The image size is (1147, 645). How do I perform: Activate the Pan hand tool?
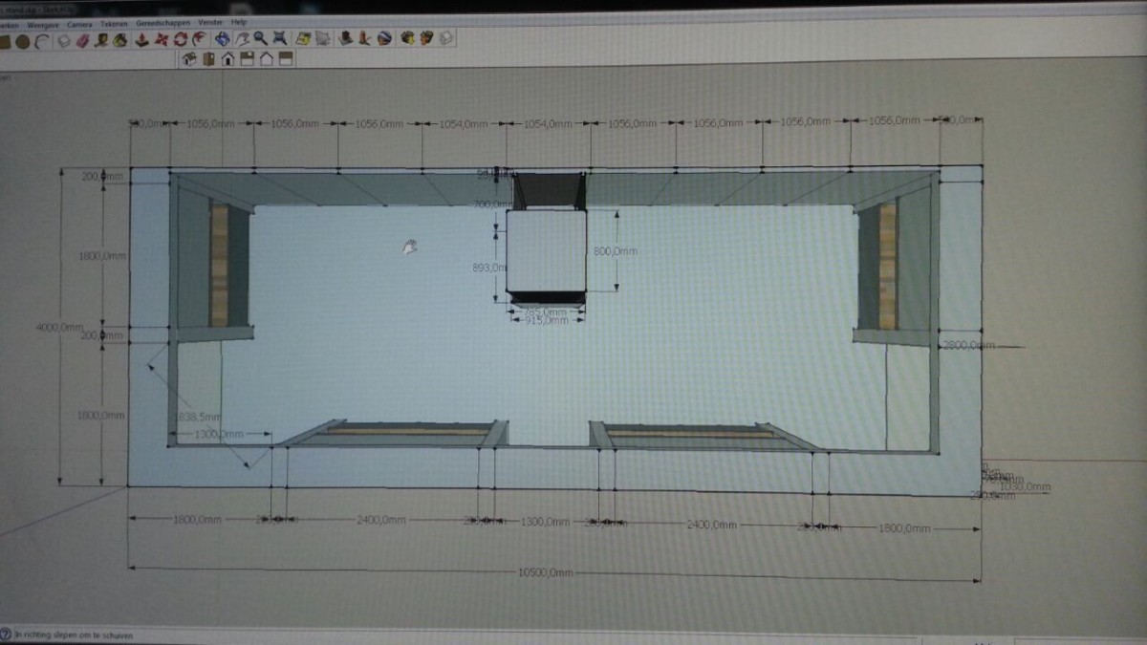coord(243,39)
